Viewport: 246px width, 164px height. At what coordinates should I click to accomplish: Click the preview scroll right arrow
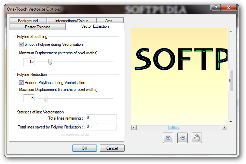[x=224, y=127]
